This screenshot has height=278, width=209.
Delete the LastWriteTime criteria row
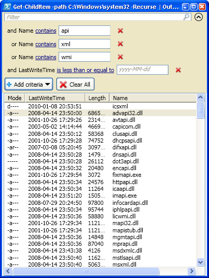point(178,70)
